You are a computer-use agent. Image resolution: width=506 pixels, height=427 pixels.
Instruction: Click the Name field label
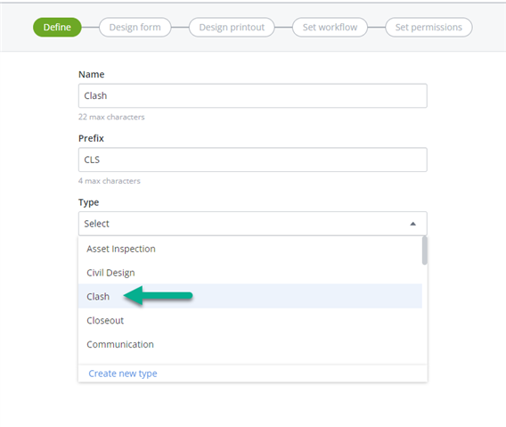(92, 74)
